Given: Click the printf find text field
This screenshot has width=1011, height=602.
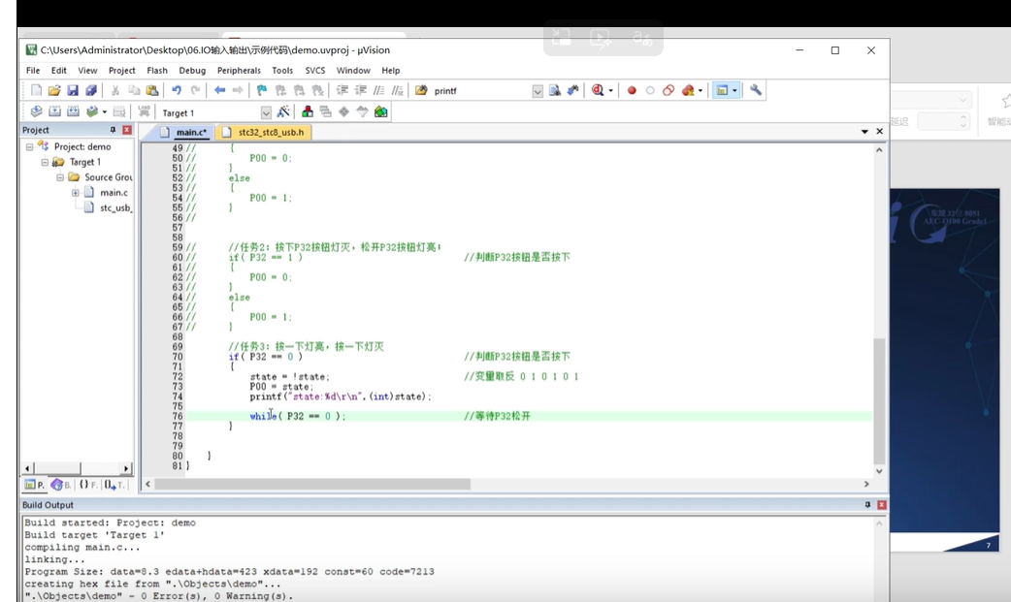Looking at the screenshot, I should coord(479,91).
